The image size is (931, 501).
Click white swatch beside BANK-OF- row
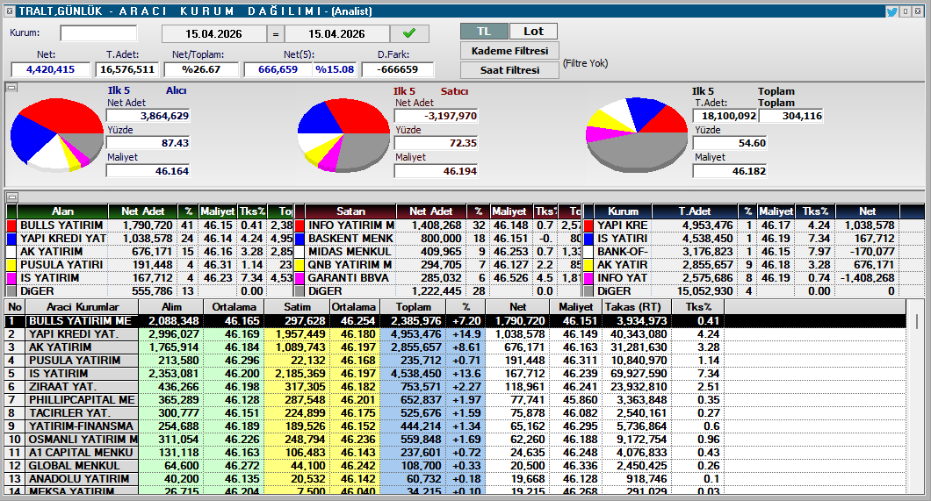(588, 252)
